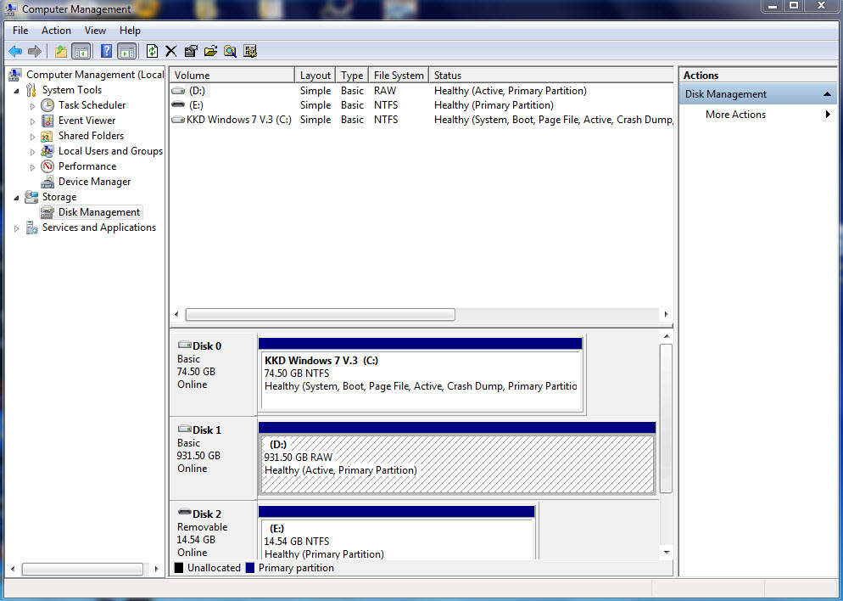Select KKD Windows 7 V.3 (C:) row

pyautogui.click(x=421, y=120)
